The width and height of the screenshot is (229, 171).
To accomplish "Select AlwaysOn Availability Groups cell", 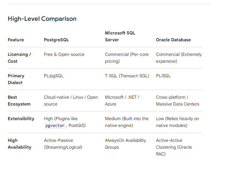I will point(126,144).
